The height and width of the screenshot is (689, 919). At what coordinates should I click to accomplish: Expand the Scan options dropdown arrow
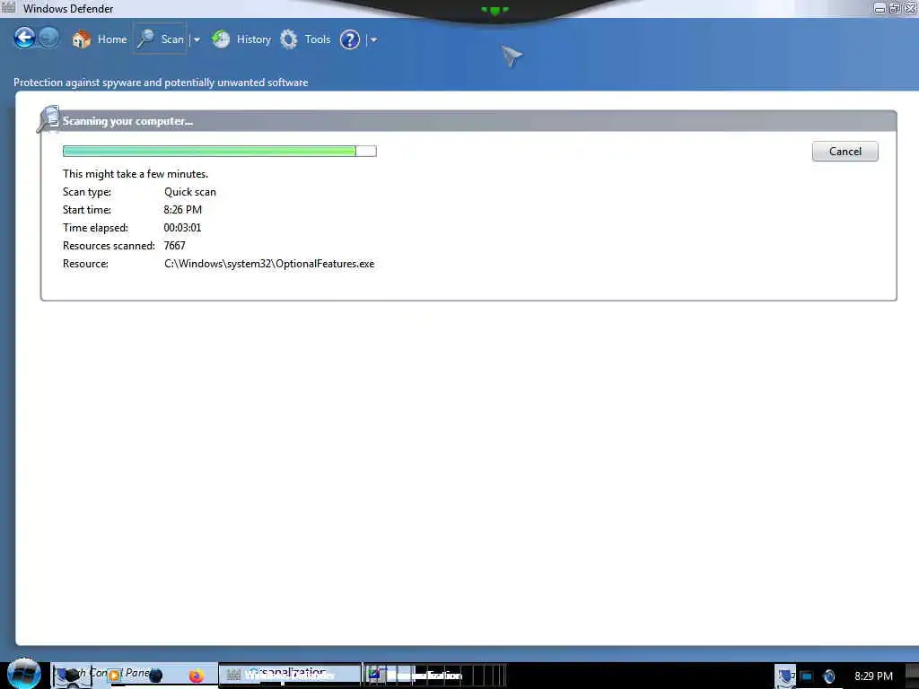(197, 39)
